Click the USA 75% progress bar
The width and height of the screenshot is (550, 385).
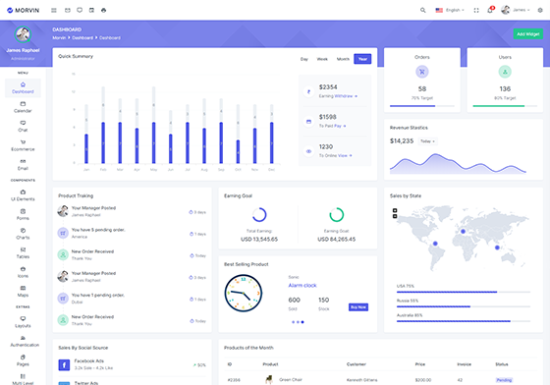click(x=463, y=292)
